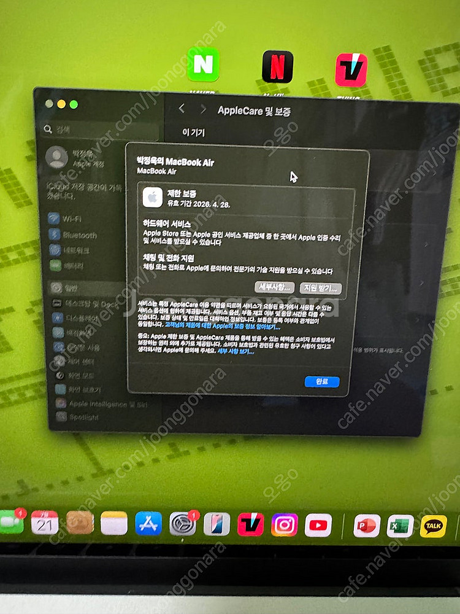Open Calendar in the Dock
The image size is (460, 614).
tap(45, 523)
